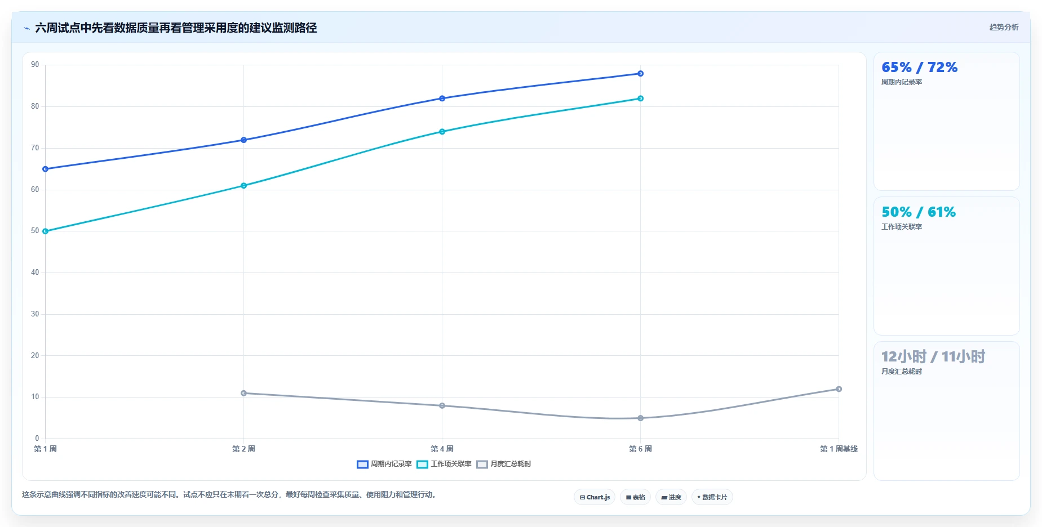Click the gray data point at 第 4 周 (8)

[x=442, y=405]
